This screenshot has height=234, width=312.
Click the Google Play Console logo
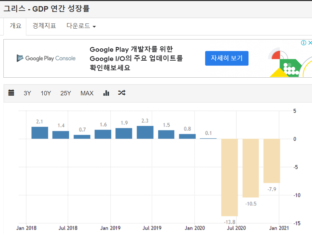coord(46,58)
